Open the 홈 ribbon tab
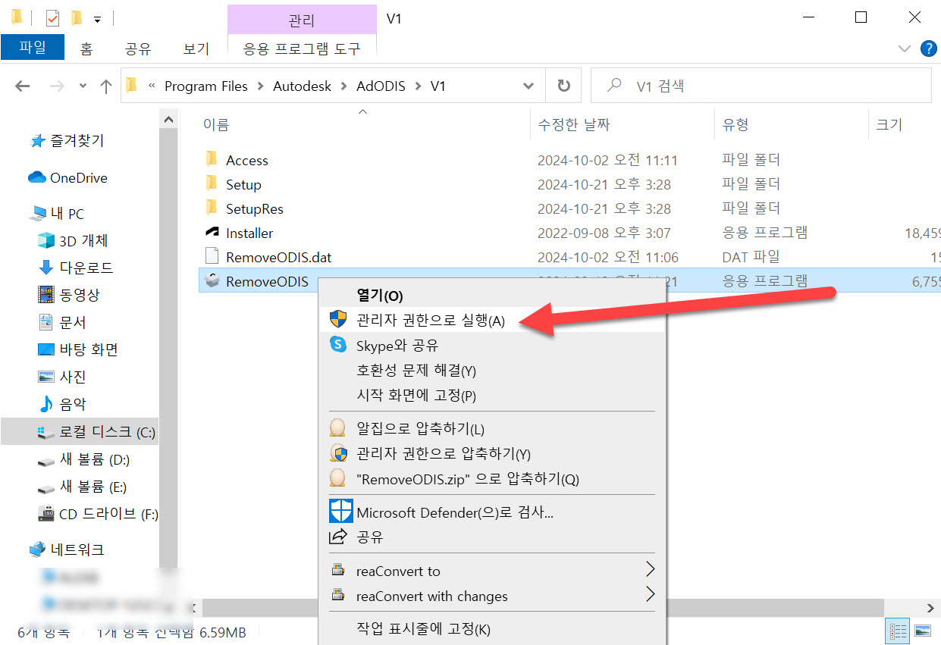This screenshot has height=645, width=941. pyautogui.click(x=86, y=49)
